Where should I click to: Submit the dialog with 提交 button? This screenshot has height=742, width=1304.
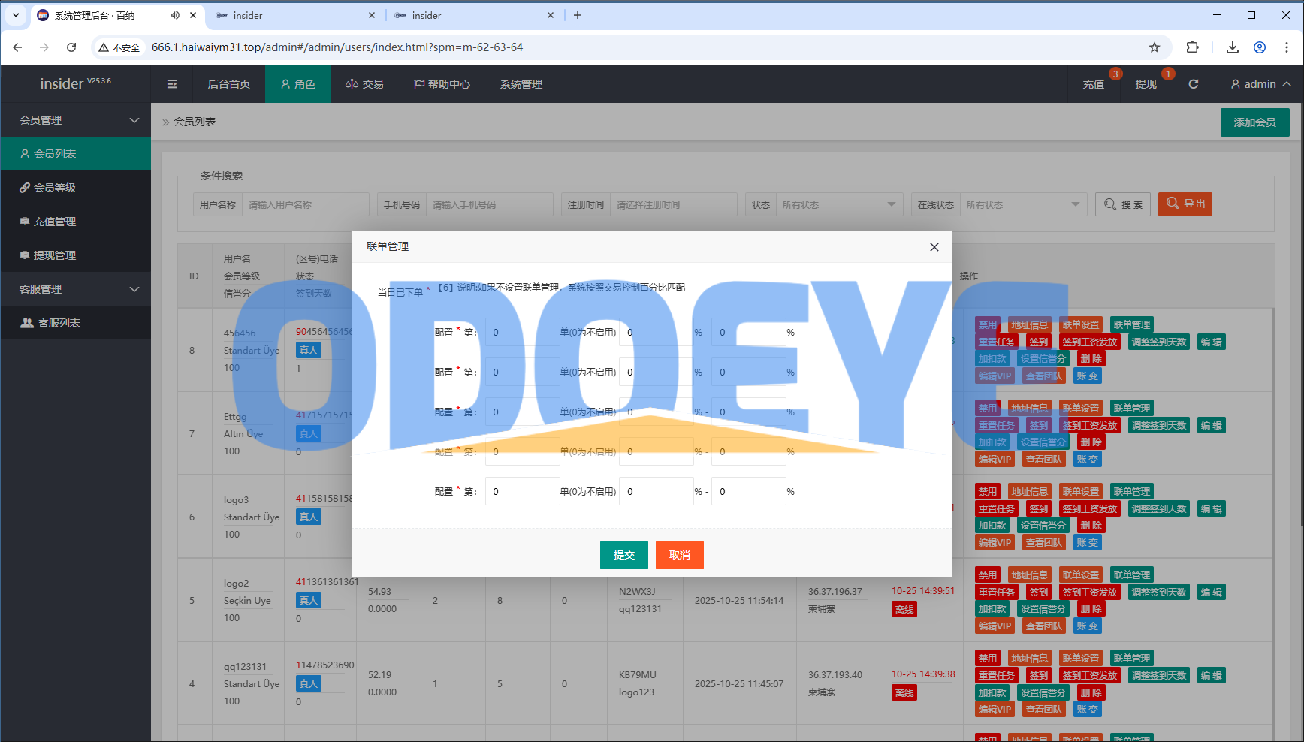(x=623, y=555)
